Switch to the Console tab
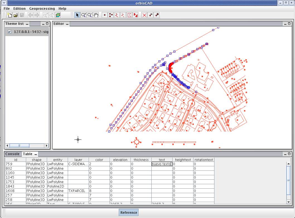This screenshot has width=295, height=218. (13, 154)
